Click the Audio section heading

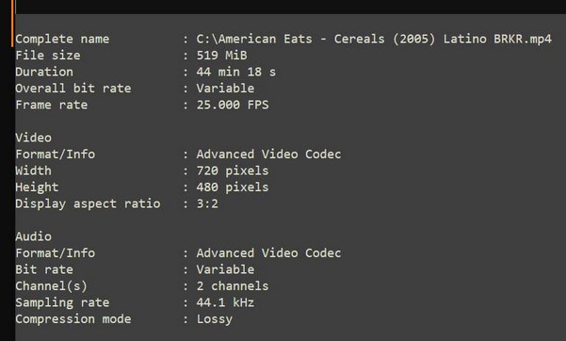point(33,236)
